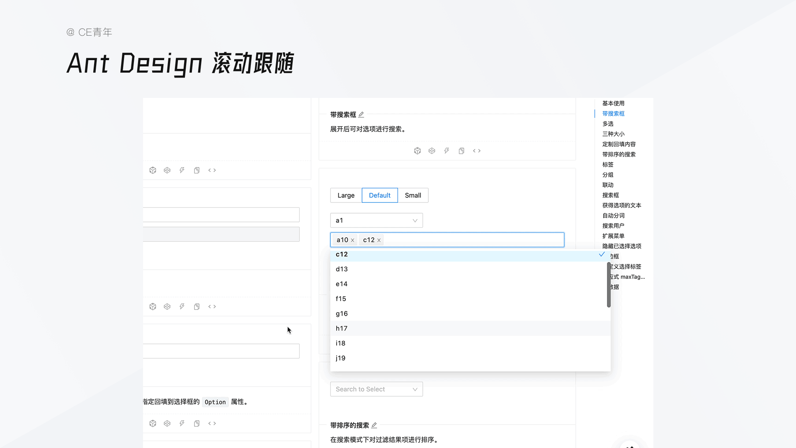The height and width of the screenshot is (448, 796).
Task: Select the Small size option
Action: click(x=413, y=195)
